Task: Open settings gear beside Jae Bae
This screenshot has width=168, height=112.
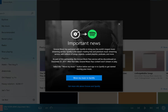Action: tap(34, 99)
